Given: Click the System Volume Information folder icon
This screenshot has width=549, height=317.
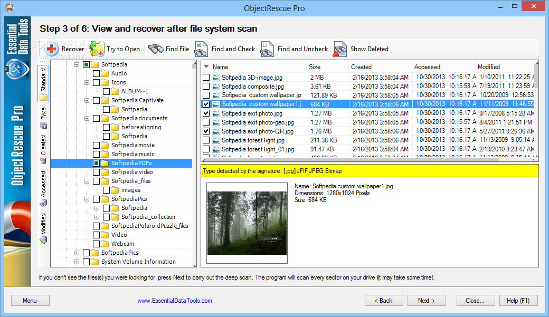Looking at the screenshot, I should (x=95, y=262).
